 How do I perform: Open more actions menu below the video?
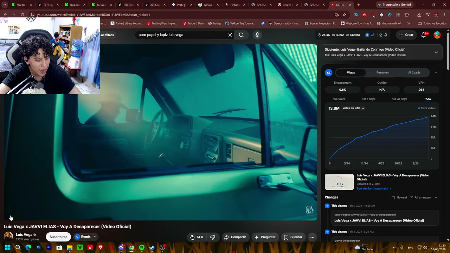click(312, 237)
